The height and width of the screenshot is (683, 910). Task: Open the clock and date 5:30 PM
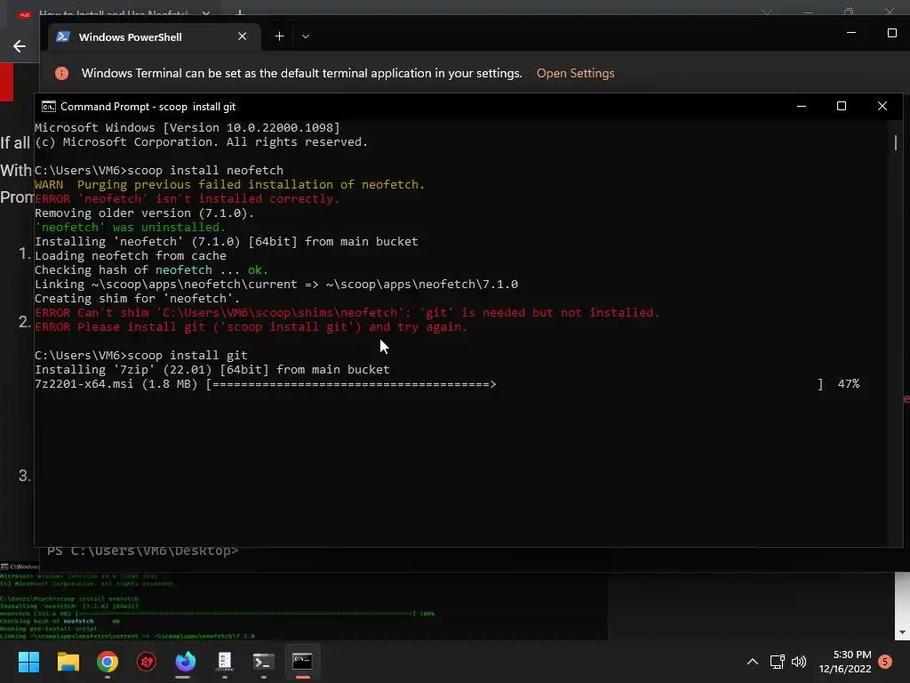click(x=845, y=662)
